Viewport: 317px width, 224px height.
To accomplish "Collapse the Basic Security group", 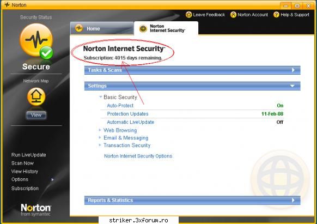I will (x=100, y=97).
